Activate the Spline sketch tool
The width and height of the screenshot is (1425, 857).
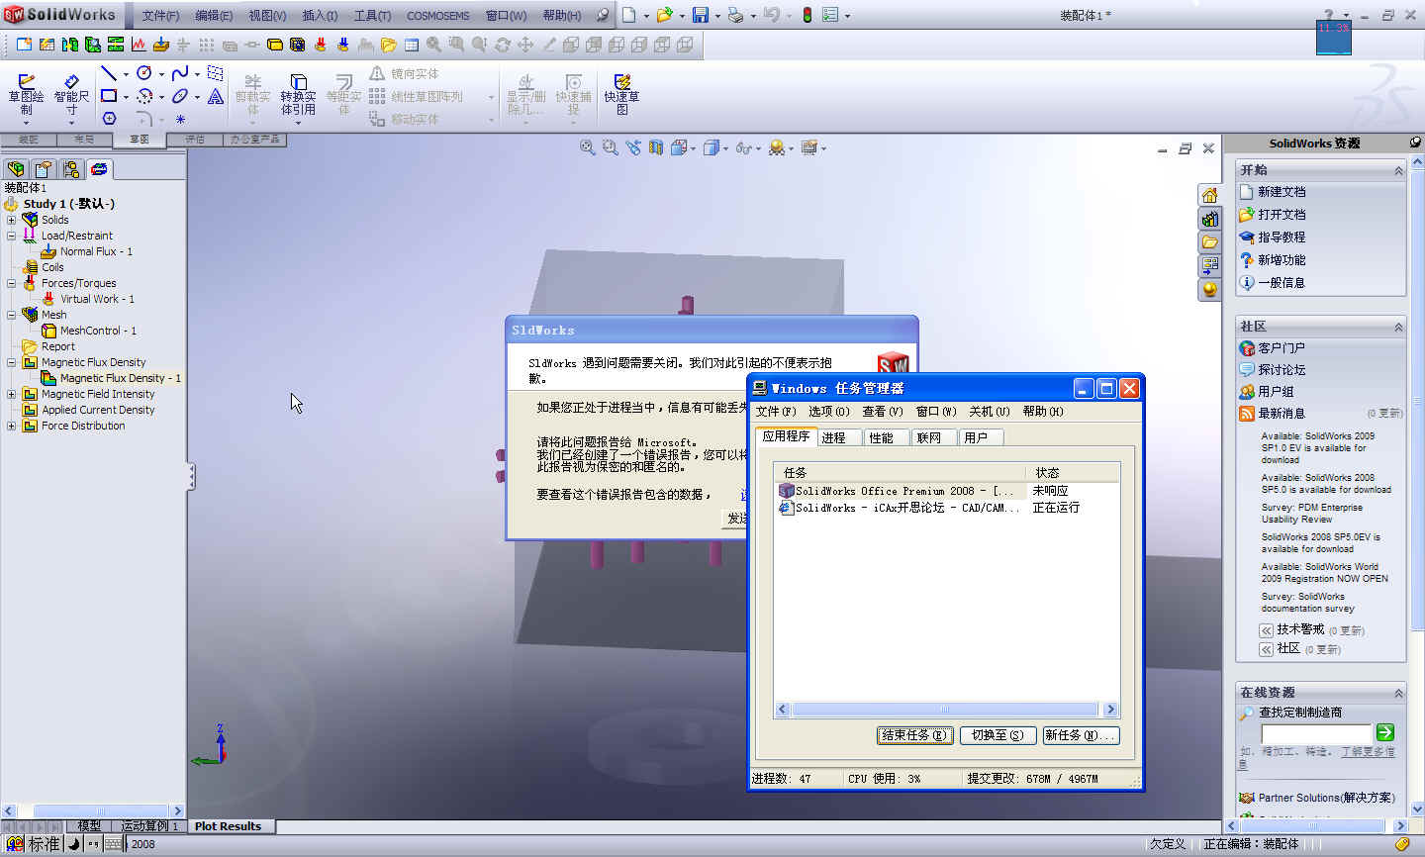click(180, 74)
